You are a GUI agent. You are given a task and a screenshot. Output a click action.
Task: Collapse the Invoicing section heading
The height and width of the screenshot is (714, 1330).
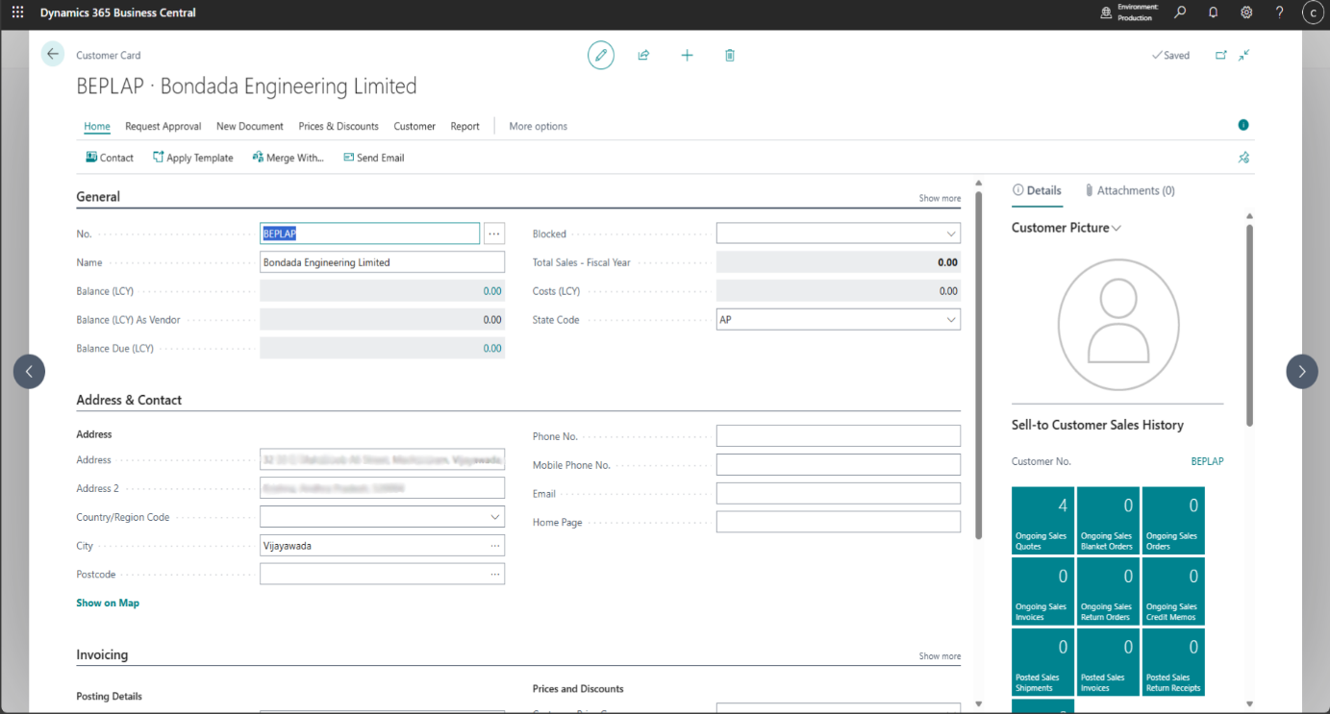click(x=102, y=654)
